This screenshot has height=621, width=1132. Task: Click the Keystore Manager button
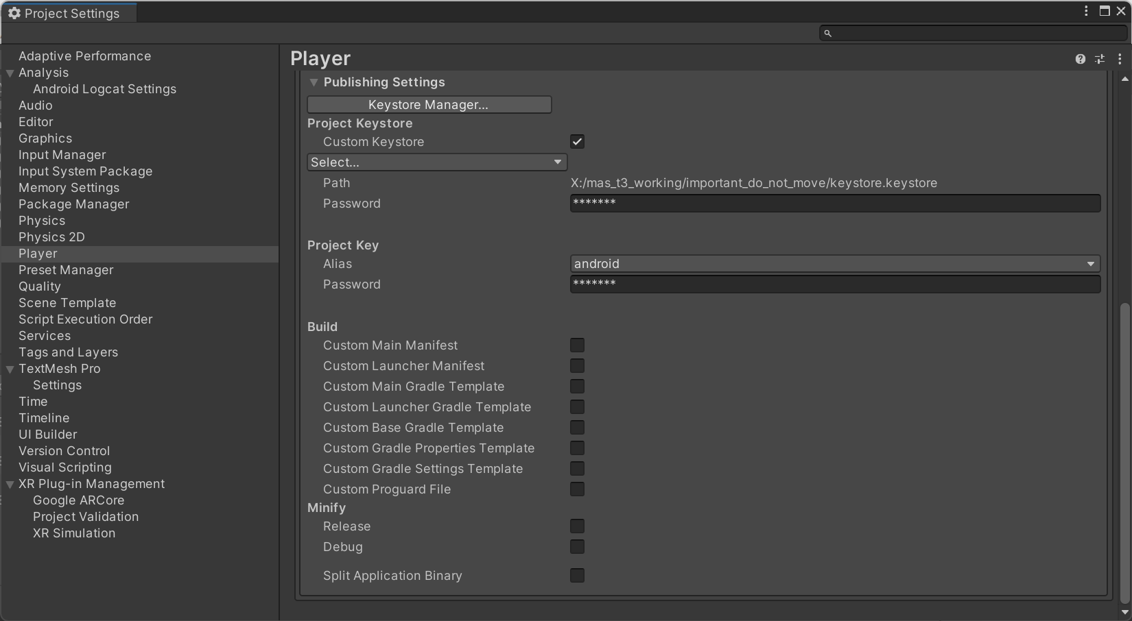[x=429, y=105]
